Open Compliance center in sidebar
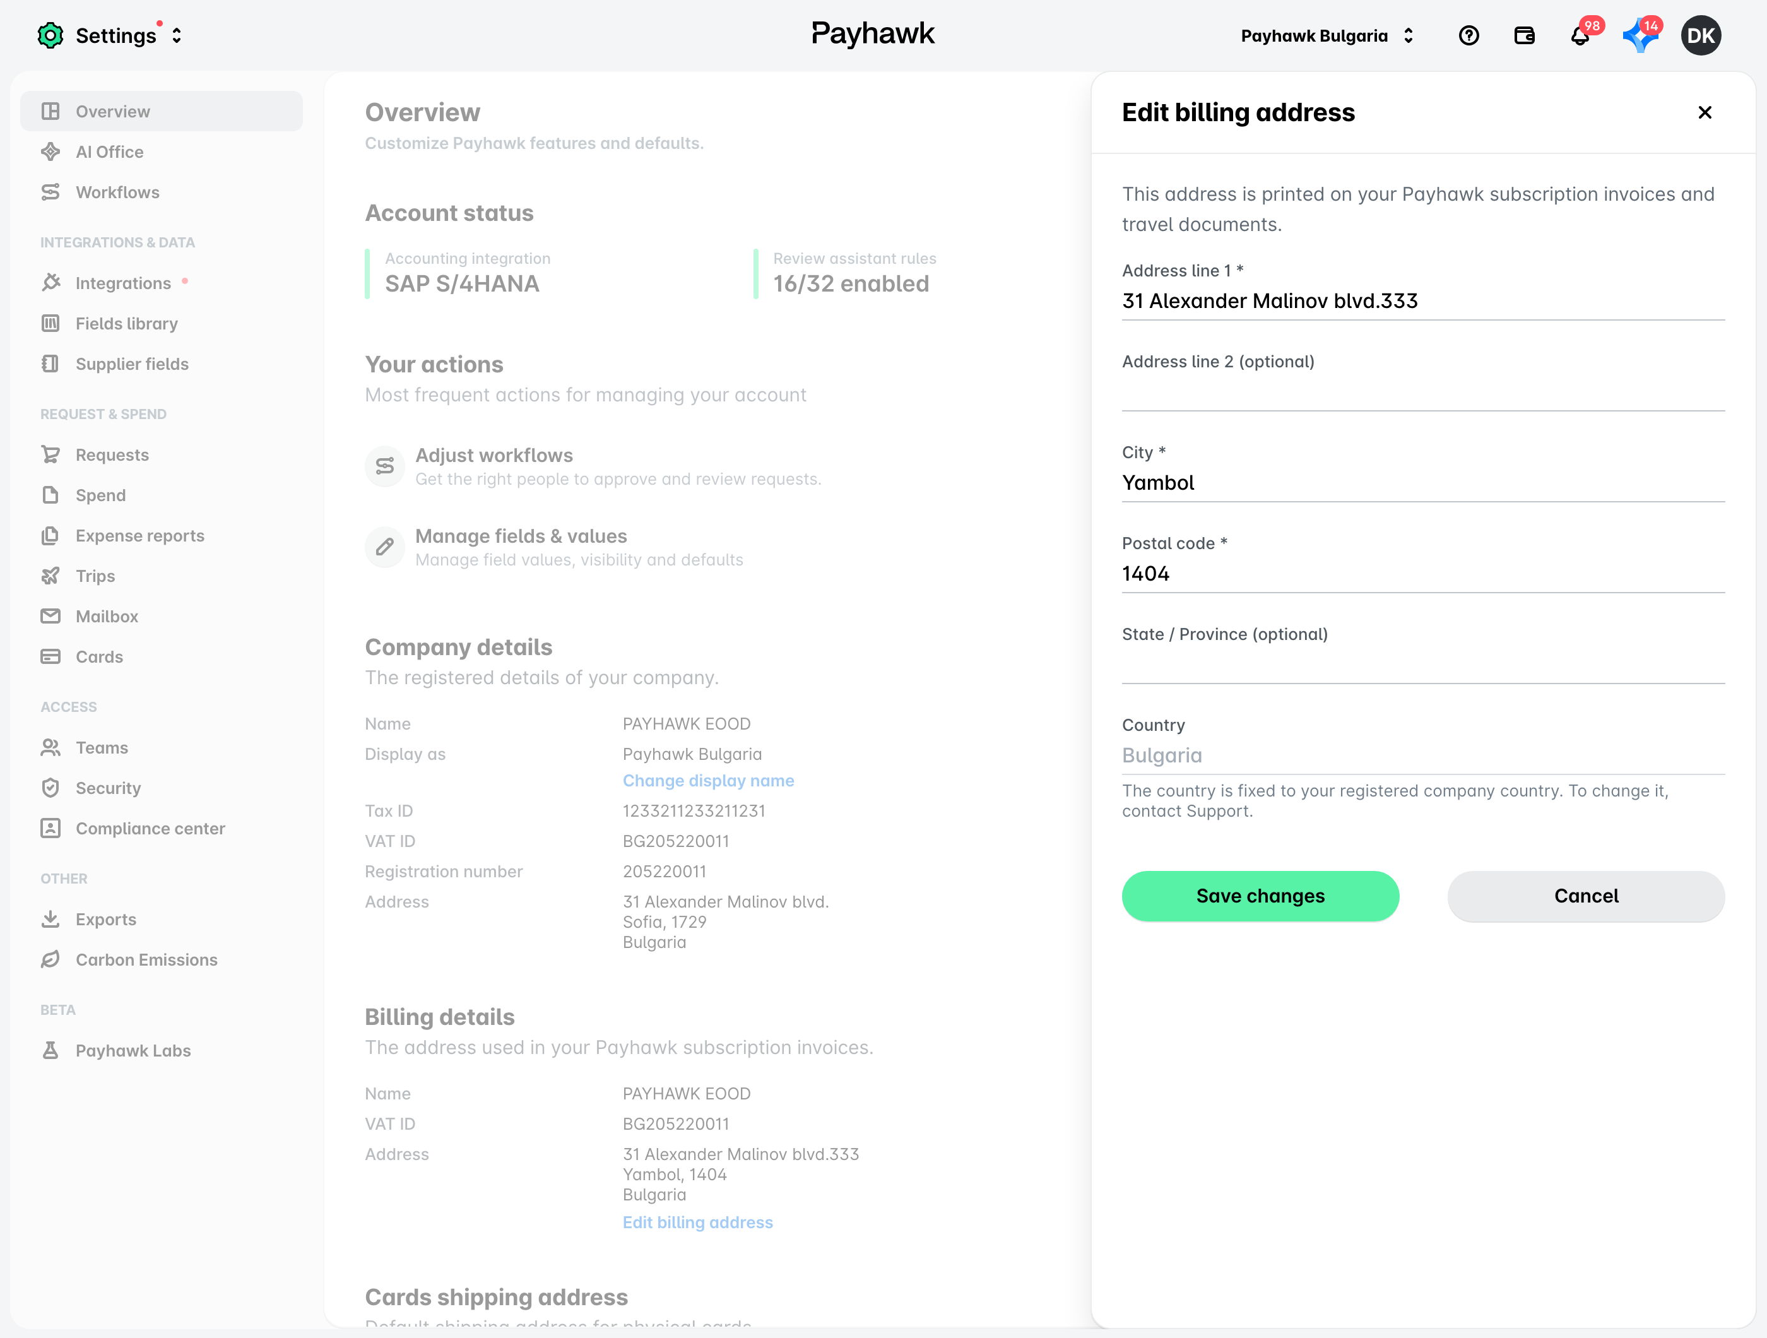Screen dimensions: 1767x1338 point(162,829)
